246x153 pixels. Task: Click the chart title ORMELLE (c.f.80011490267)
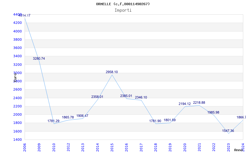[123, 4]
